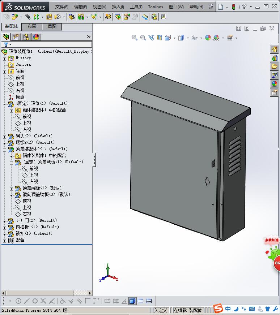Open the 视图(V) menu
The image size is (280, 315).
[99, 7]
